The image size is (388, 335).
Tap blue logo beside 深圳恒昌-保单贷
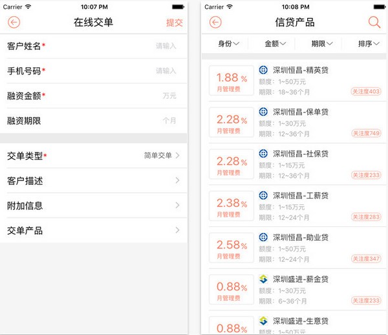[263, 112]
